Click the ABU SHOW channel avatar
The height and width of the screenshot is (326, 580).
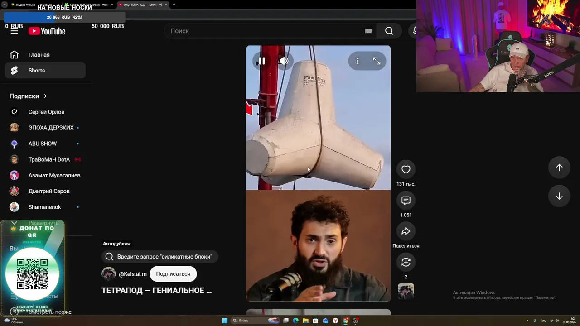pyautogui.click(x=14, y=144)
